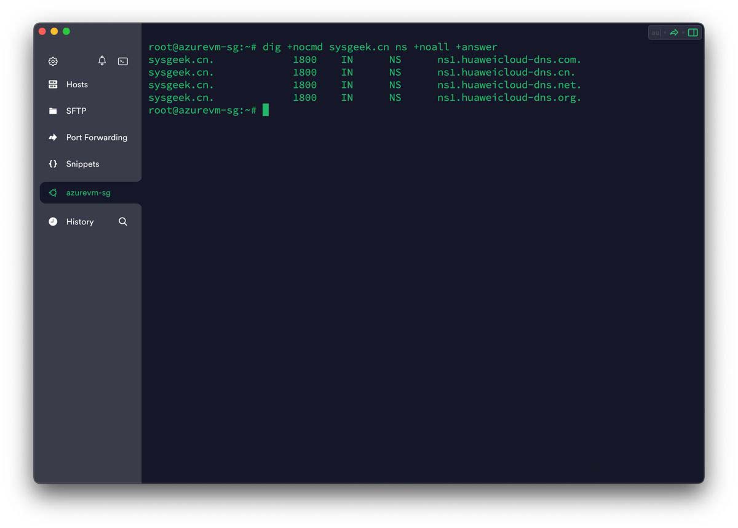Click the 1800 TTL in the .com row

pos(305,60)
